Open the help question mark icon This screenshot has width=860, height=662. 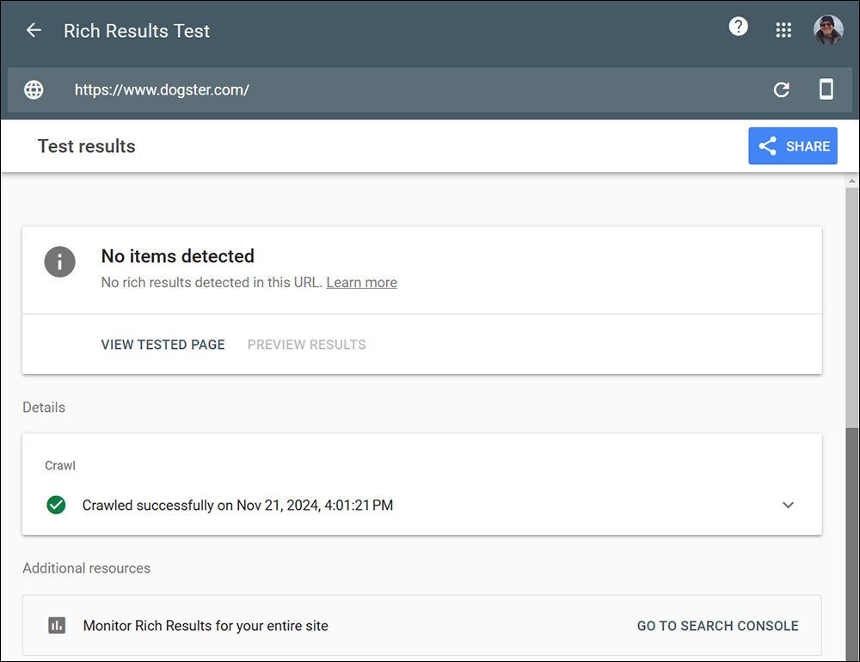[x=738, y=28]
